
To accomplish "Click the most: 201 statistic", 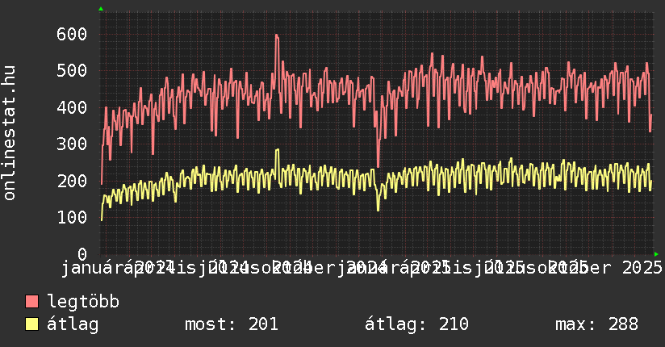I will coord(232,324).
